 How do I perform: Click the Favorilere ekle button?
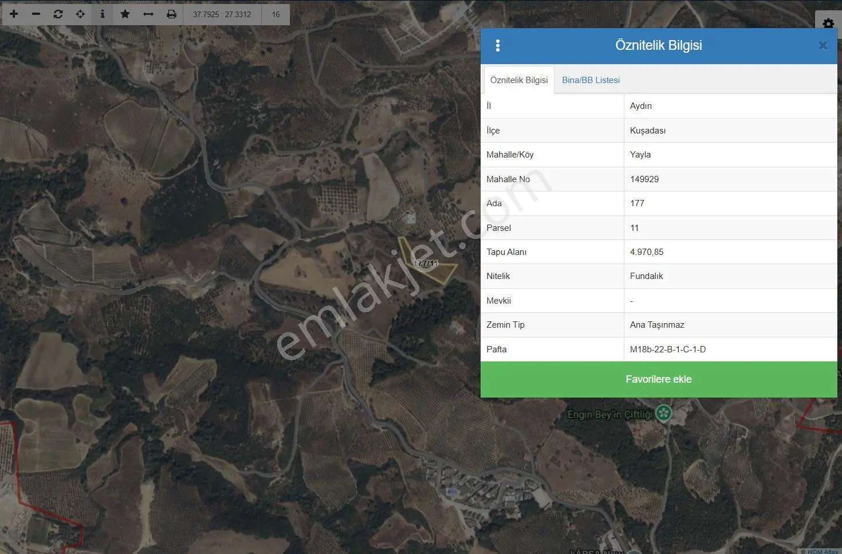[659, 379]
